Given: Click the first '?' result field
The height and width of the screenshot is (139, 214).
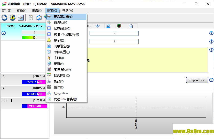Looking at the screenshot, I should click(114, 33).
